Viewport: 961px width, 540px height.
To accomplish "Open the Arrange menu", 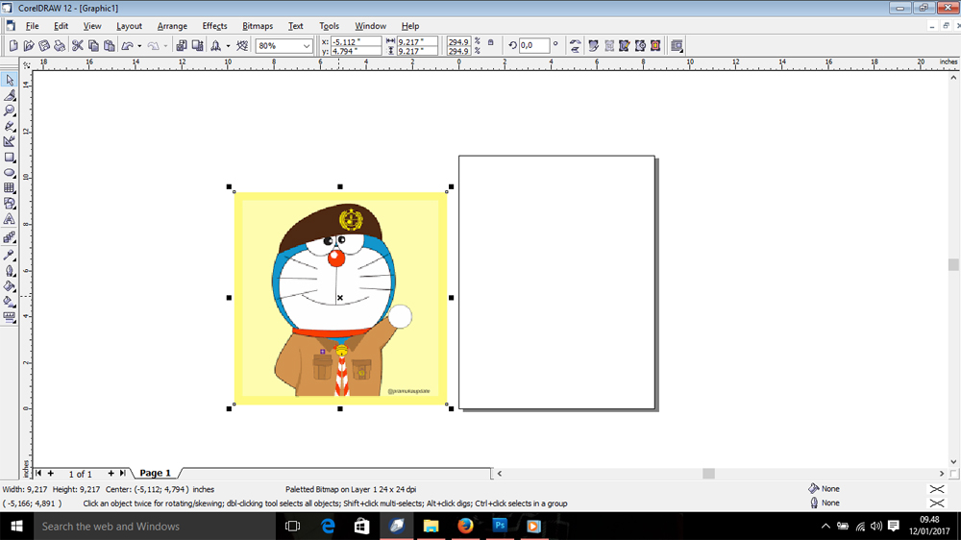I will (172, 26).
